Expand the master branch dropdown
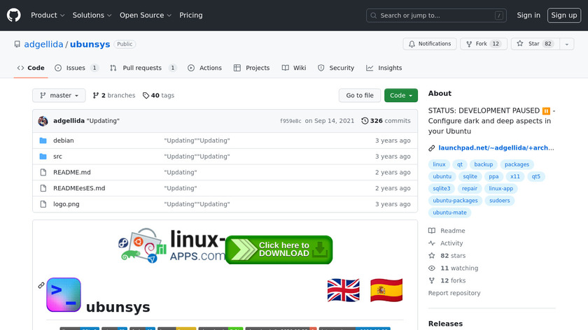This screenshot has width=588, height=330. pos(59,96)
